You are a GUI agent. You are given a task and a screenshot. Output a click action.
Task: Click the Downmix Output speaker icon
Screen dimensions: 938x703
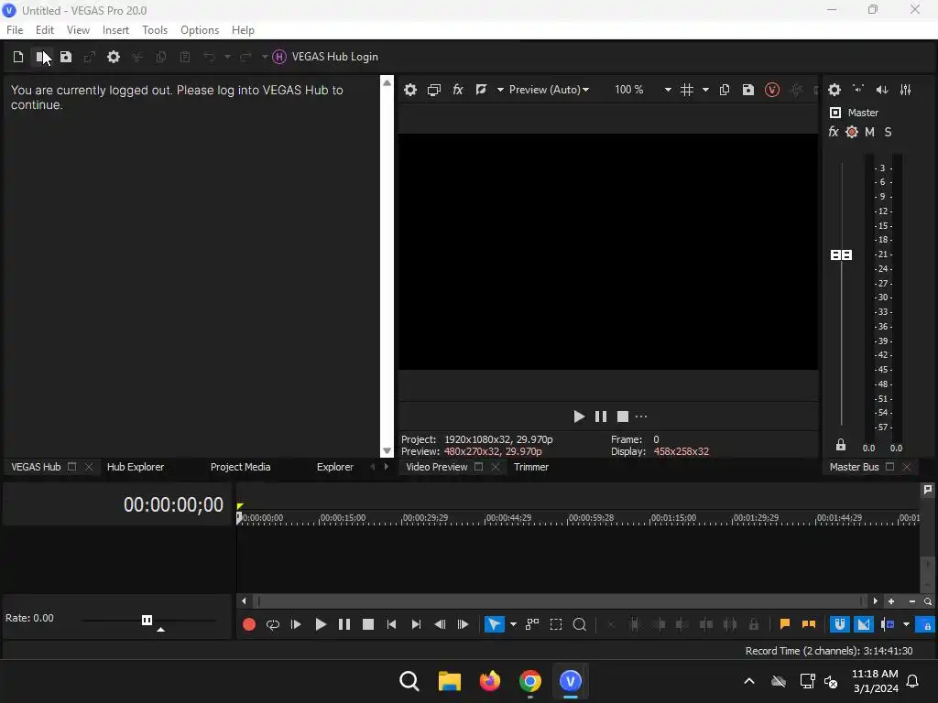tap(858, 90)
